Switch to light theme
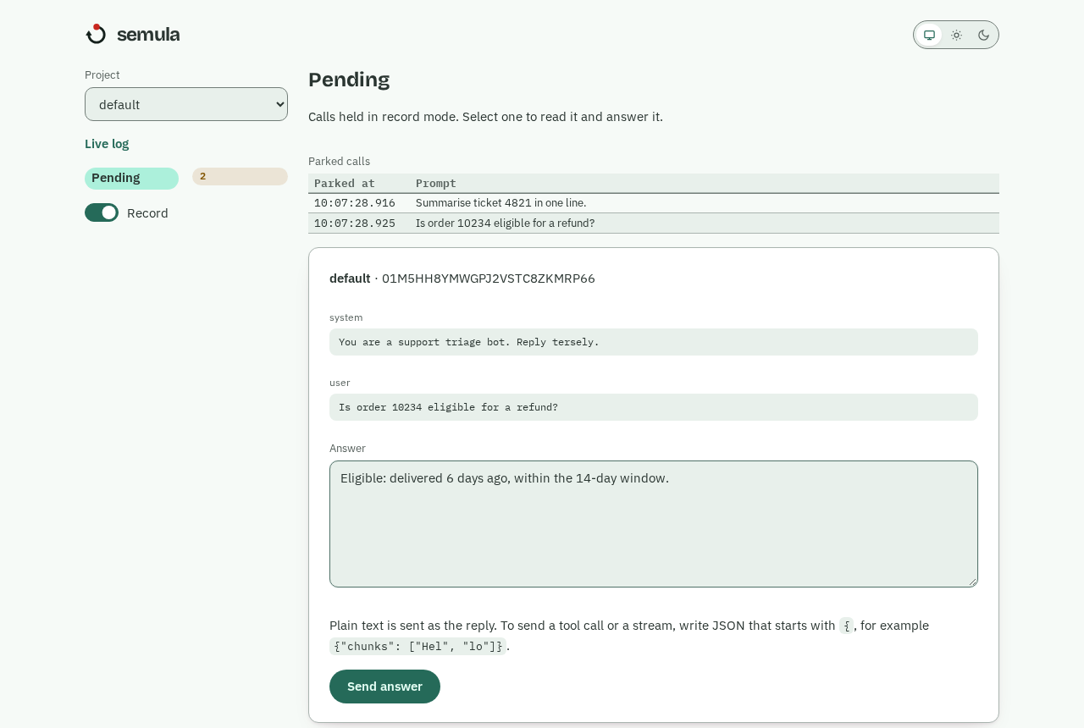 coord(956,35)
